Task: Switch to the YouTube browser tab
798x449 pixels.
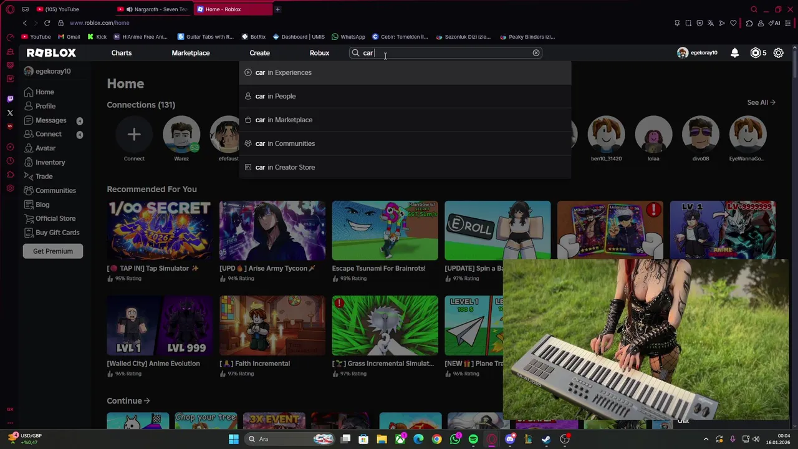Action: point(74,9)
